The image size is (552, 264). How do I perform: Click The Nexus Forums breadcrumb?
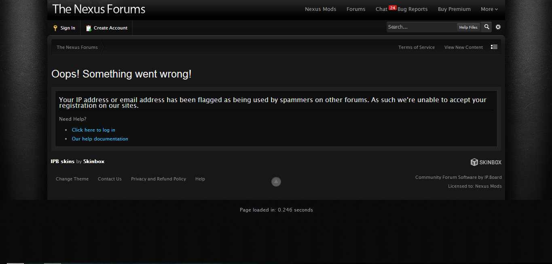(77, 47)
